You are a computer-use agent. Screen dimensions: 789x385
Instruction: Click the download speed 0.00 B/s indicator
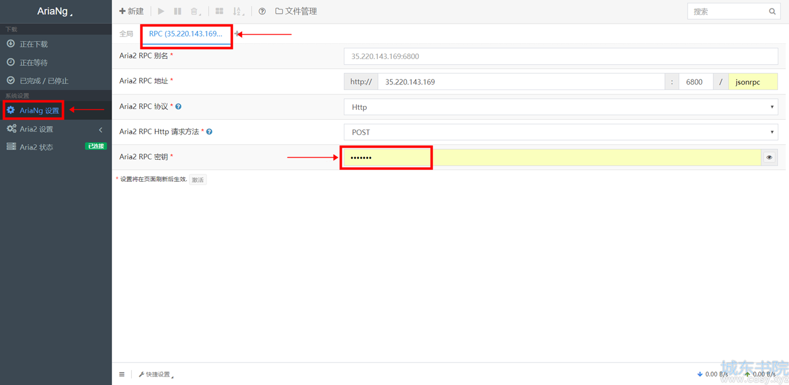[x=713, y=374]
